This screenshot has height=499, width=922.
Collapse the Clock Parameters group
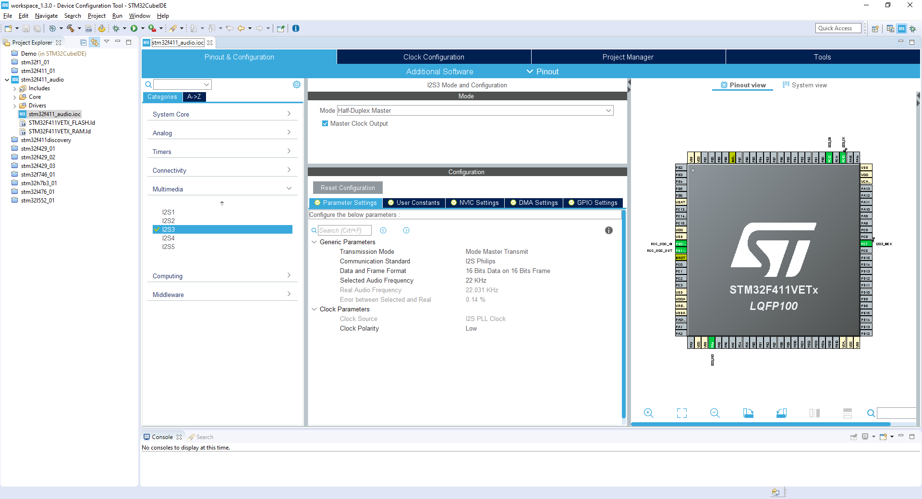pos(314,309)
